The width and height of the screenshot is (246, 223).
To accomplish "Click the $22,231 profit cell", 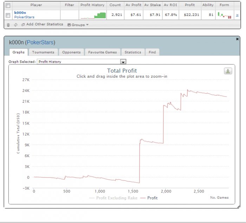I will coord(190,15).
